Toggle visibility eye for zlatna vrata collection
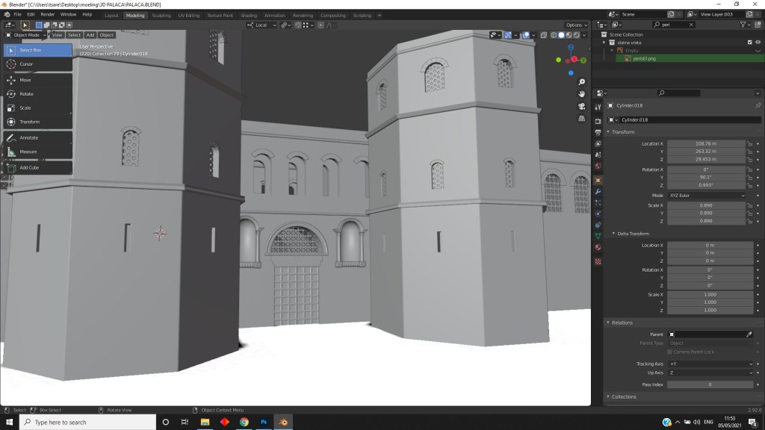Screen dimensions: 765x430 click(758, 43)
